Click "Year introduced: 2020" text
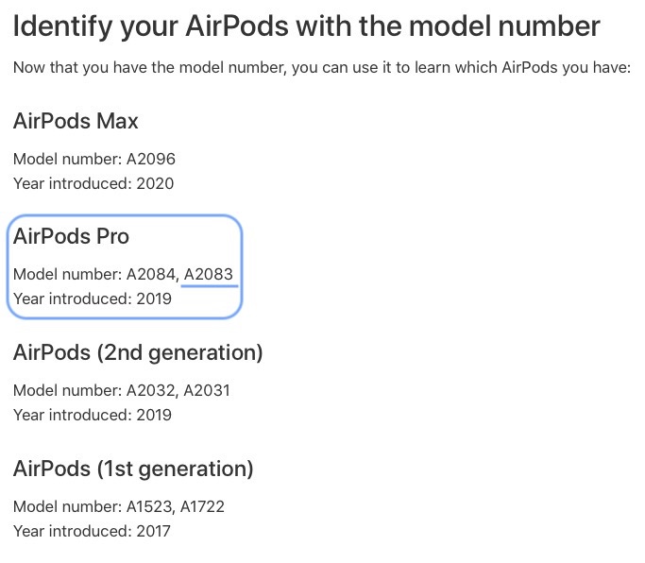 pyautogui.click(x=93, y=183)
